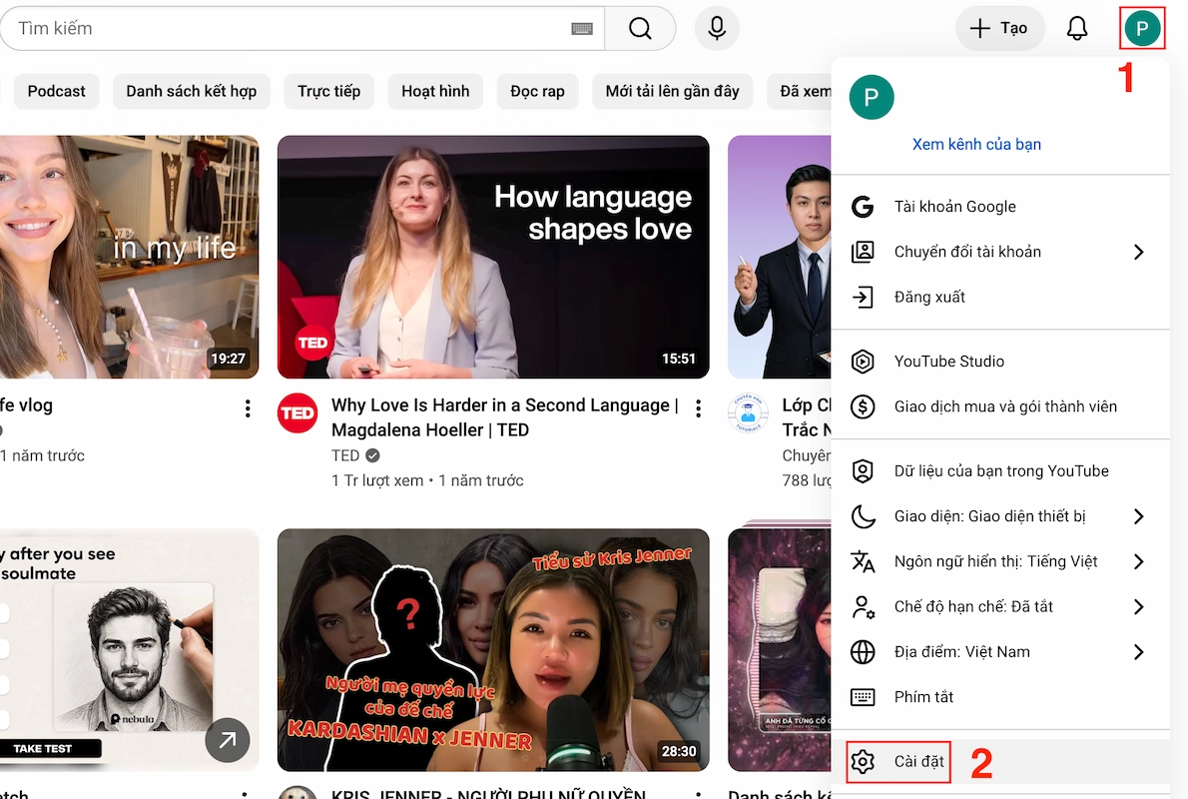Image resolution: width=1188 pixels, height=799 pixels.
Task: Select the Hoạt hình chip
Action: [435, 92]
